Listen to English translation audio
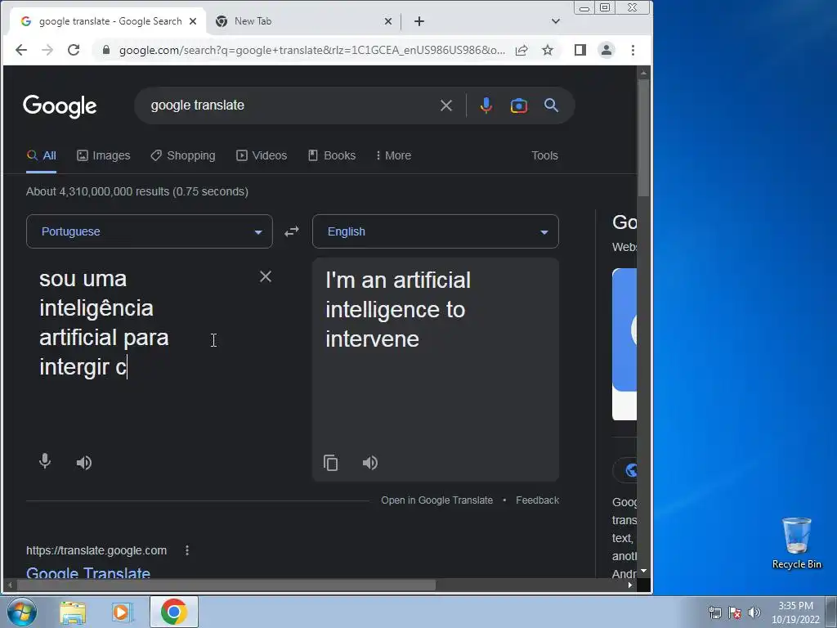Image resolution: width=837 pixels, height=628 pixels. pos(370,463)
